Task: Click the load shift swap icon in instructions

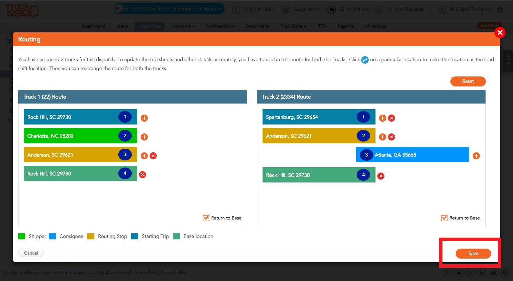Action: (x=365, y=60)
